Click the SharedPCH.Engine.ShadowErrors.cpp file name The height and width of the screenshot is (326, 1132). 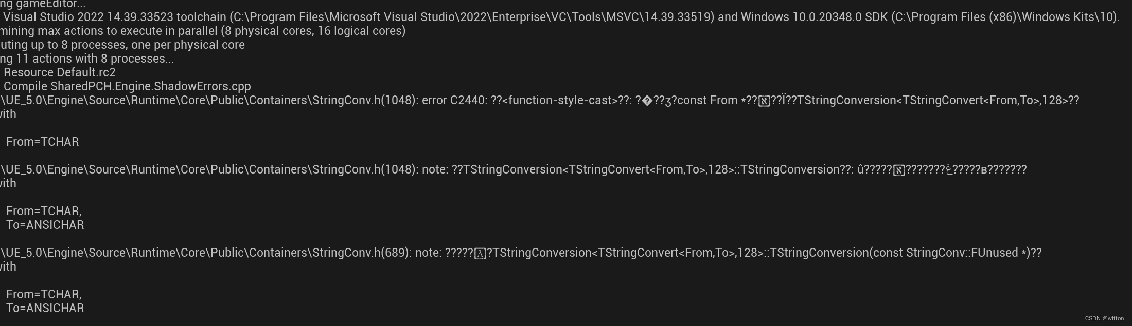pyautogui.click(x=150, y=86)
